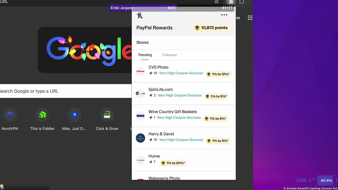Click the bookmark star in the address bar
Viewport: 338px width, 190px height.
click(x=217, y=2)
